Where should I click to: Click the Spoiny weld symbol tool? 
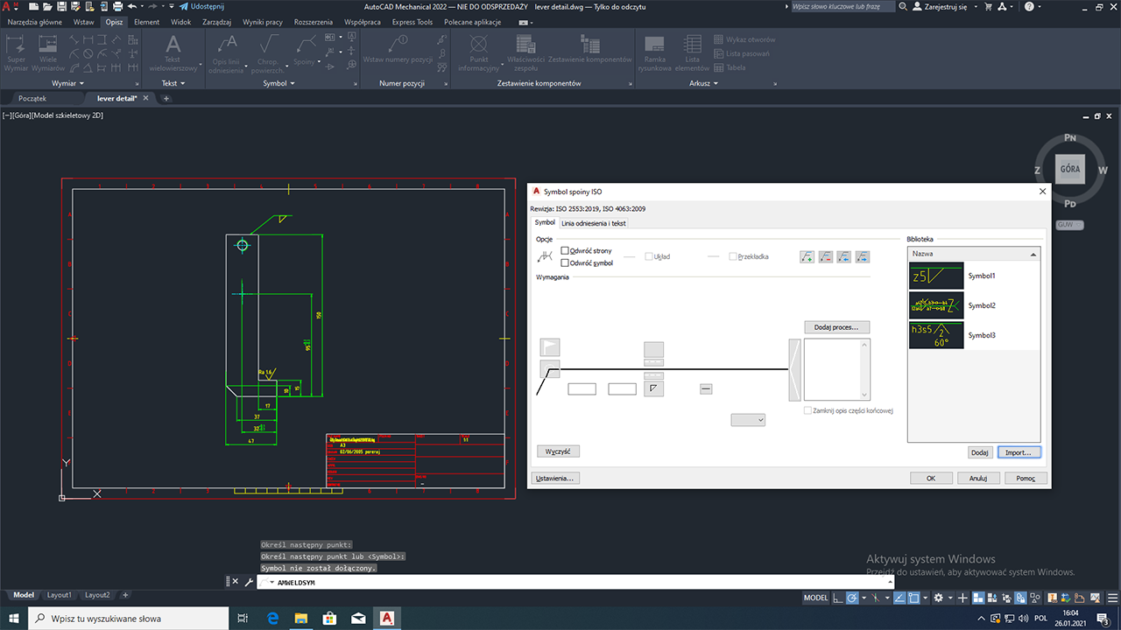point(306,51)
